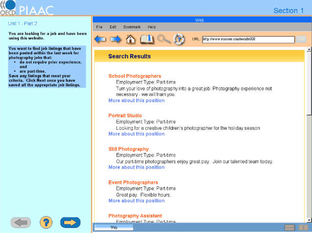The height and width of the screenshot is (233, 312).
Task: Click the vertical split layout icon
Action: pos(303,228)
